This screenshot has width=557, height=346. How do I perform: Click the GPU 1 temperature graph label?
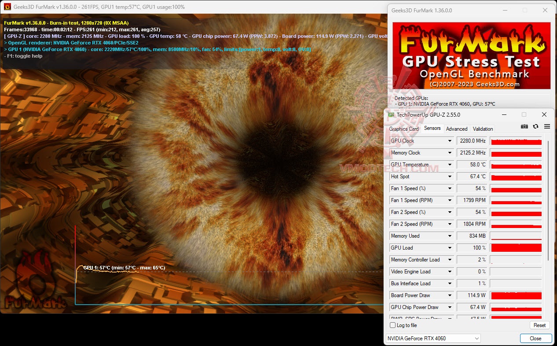point(125,268)
